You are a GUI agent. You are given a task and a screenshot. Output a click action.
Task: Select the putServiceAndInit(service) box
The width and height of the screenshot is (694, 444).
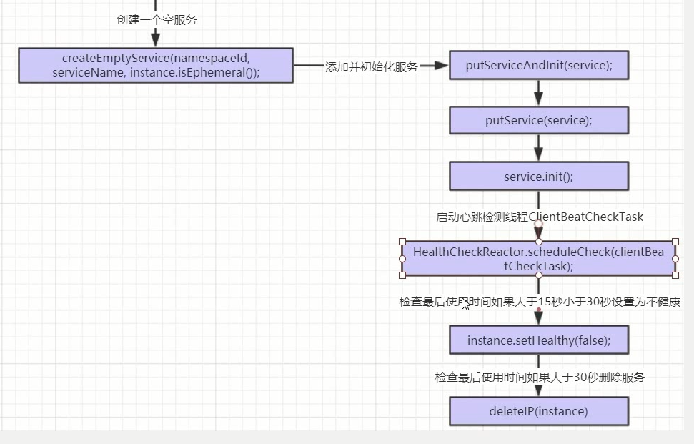click(x=539, y=65)
